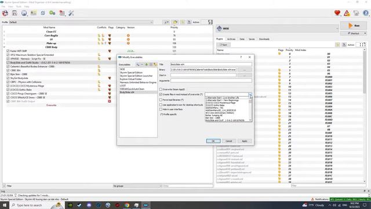Toggle the Bijin Skin - CBBE mod checkbox
The image size is (371, 209).
[8, 74]
